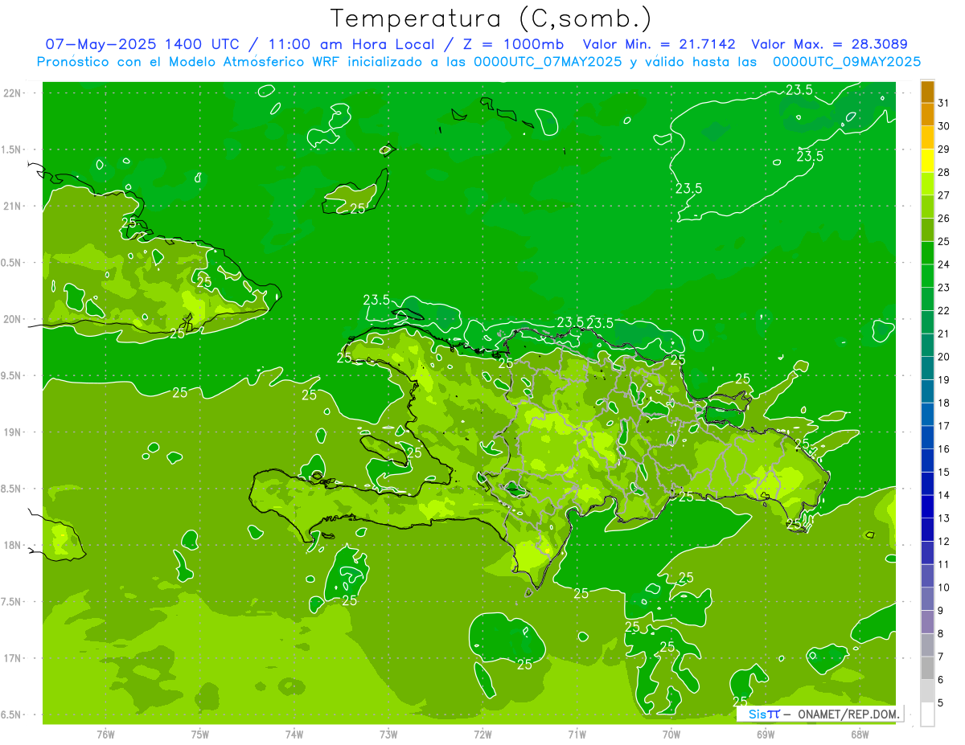The width and height of the screenshot is (965, 745).
Task: Click the longitude label "74W"
Action: (294, 735)
